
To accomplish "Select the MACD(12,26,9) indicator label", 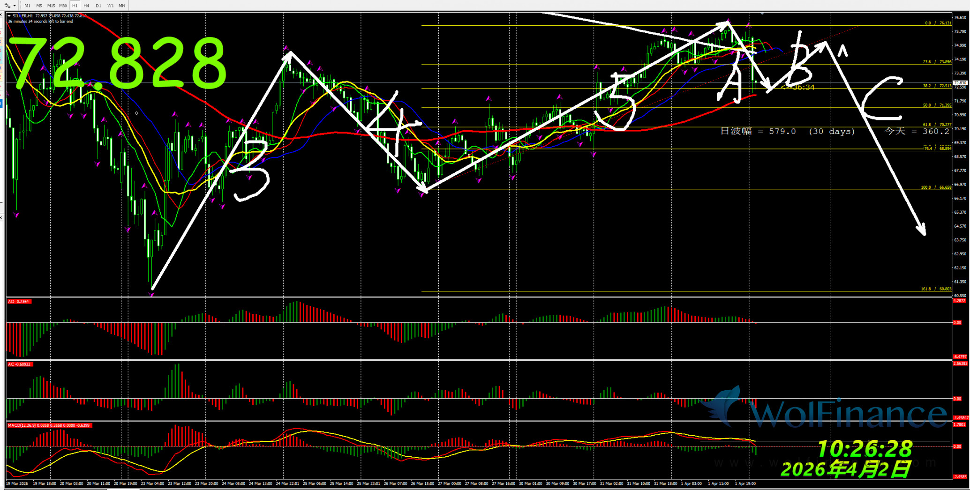I will [49, 425].
